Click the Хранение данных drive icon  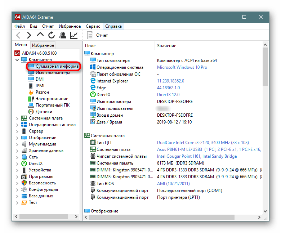point(24,151)
